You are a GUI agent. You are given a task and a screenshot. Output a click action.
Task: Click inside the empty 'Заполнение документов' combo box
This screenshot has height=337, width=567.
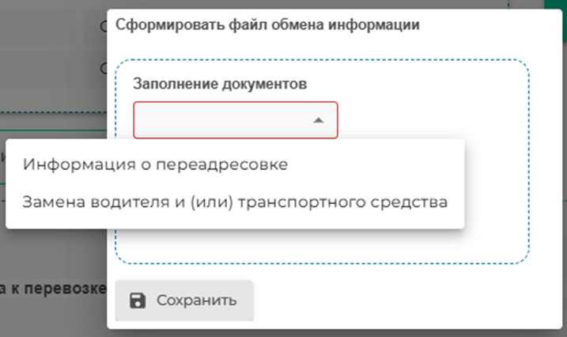click(x=221, y=120)
